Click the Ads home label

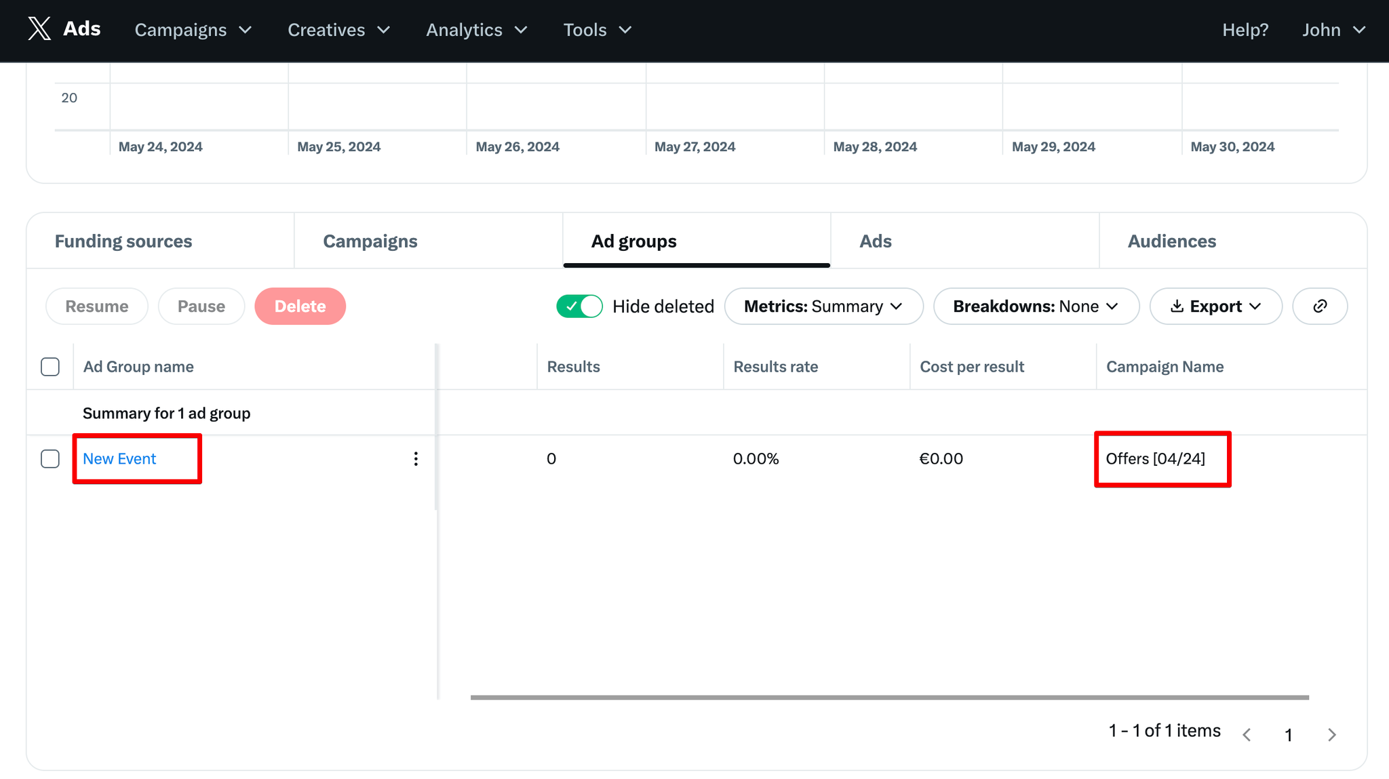(82, 29)
